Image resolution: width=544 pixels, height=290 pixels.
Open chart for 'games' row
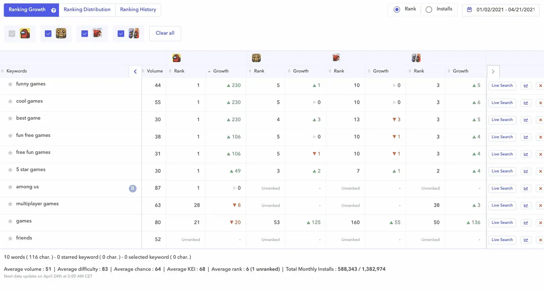pyautogui.click(x=526, y=223)
